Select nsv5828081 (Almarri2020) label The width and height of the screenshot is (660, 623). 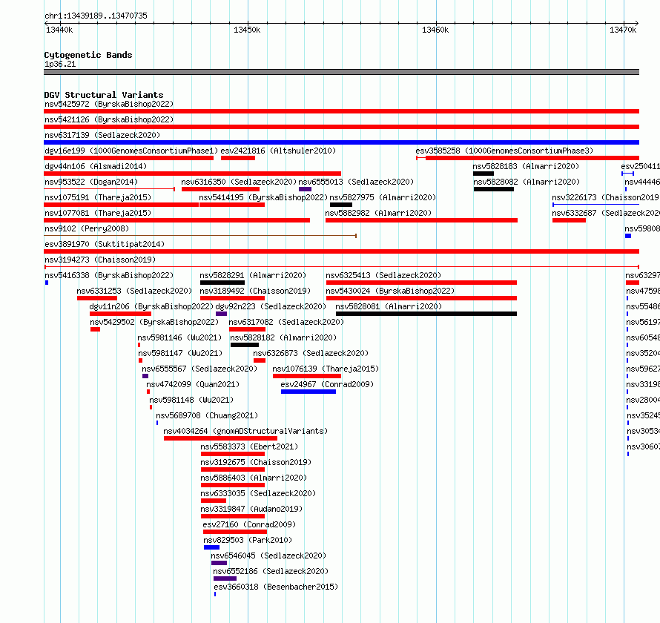point(389,306)
